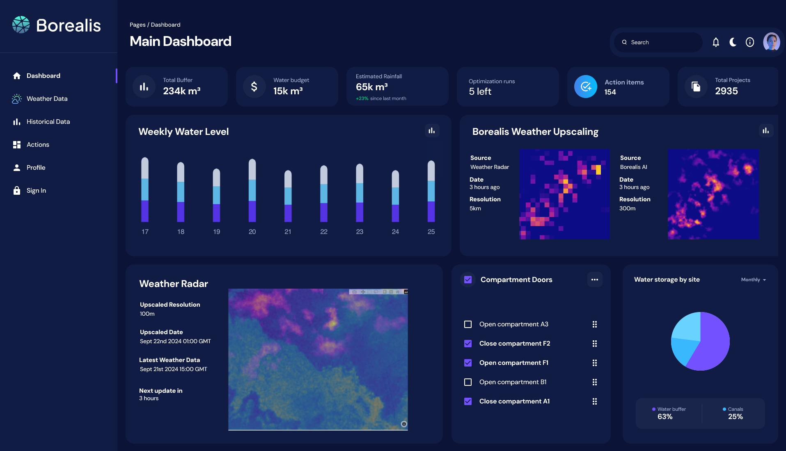Click Actions grid icon in sidebar
The image size is (786, 451).
point(17,145)
